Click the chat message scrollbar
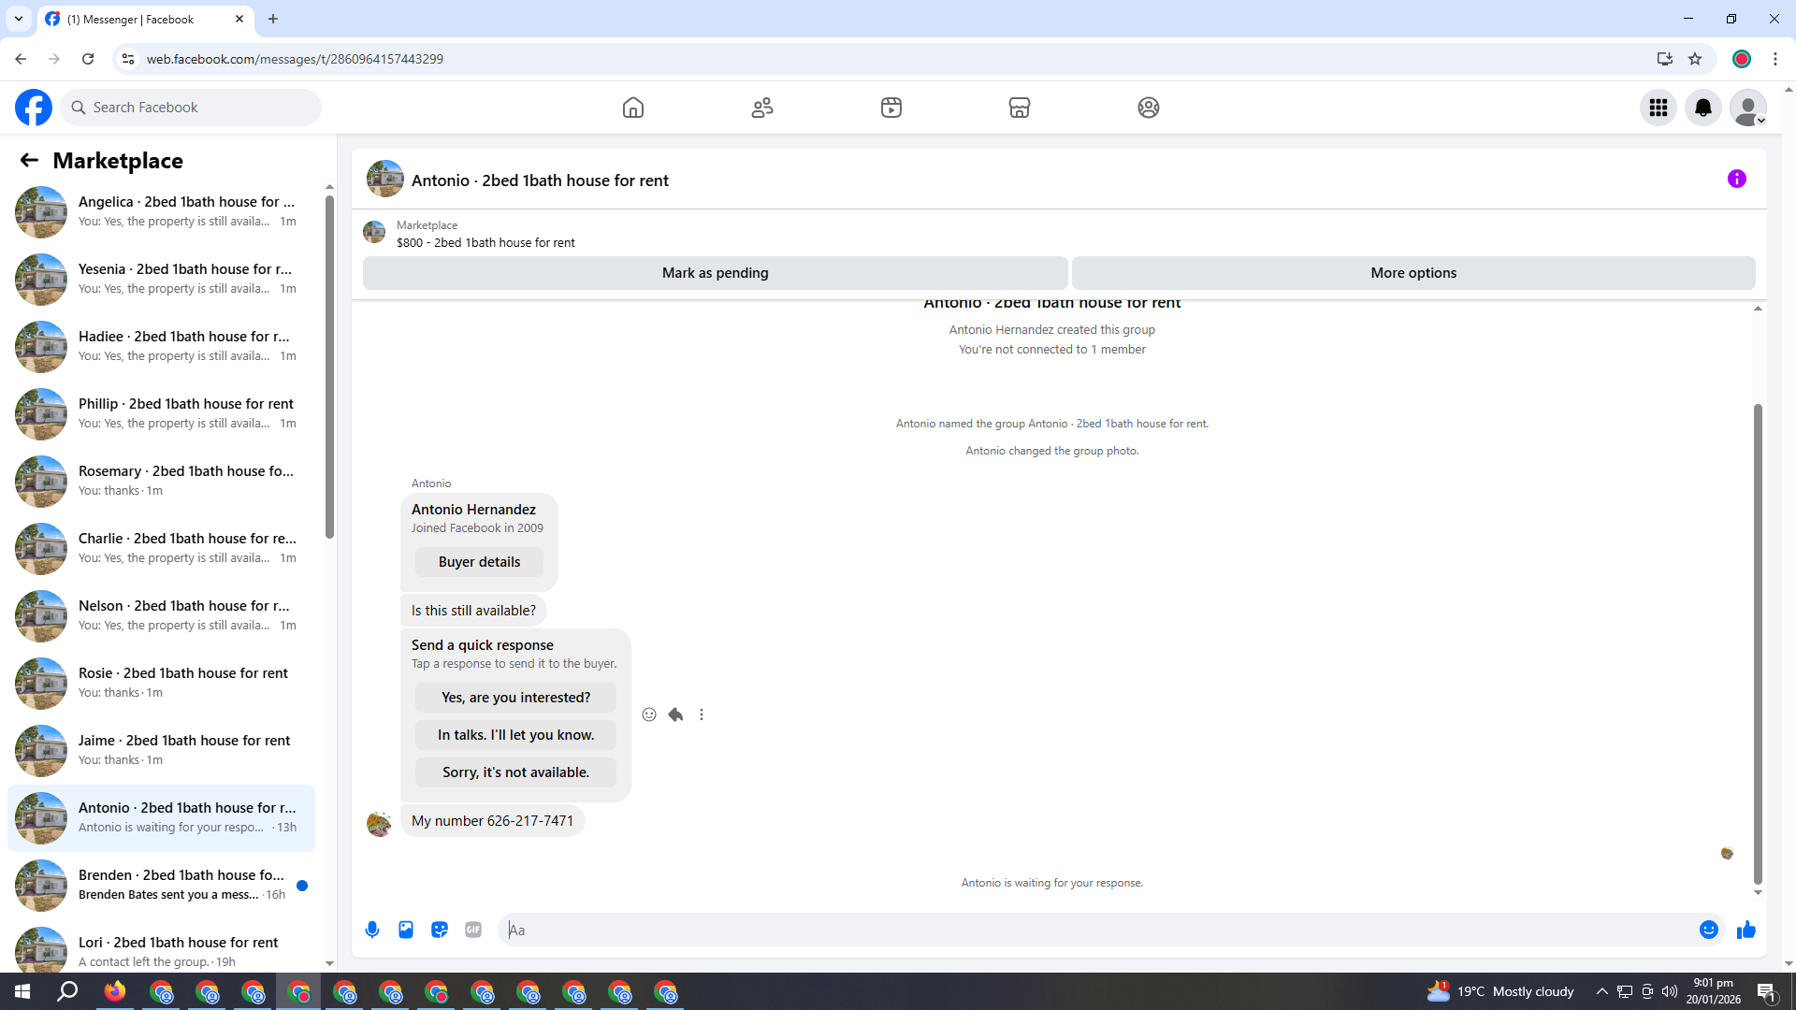Image resolution: width=1796 pixels, height=1010 pixels. tap(1758, 643)
